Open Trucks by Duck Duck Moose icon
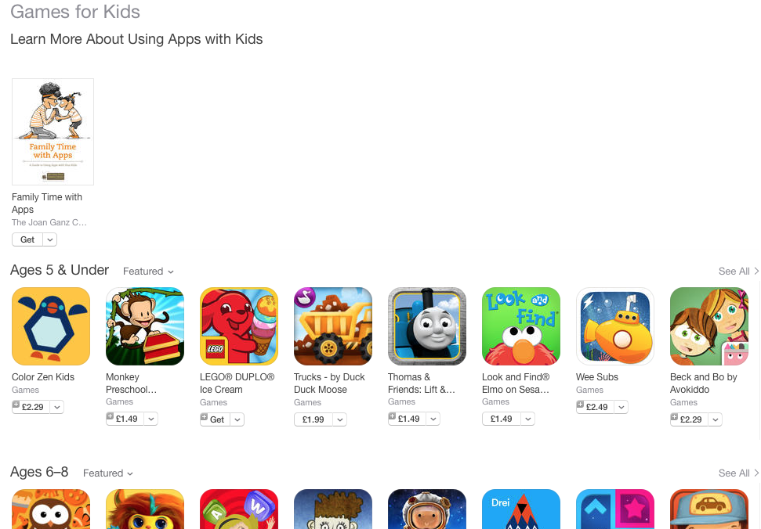 (x=333, y=326)
